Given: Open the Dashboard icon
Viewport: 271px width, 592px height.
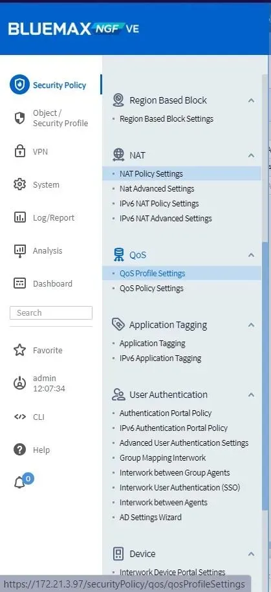Looking at the screenshot, I should (19, 283).
